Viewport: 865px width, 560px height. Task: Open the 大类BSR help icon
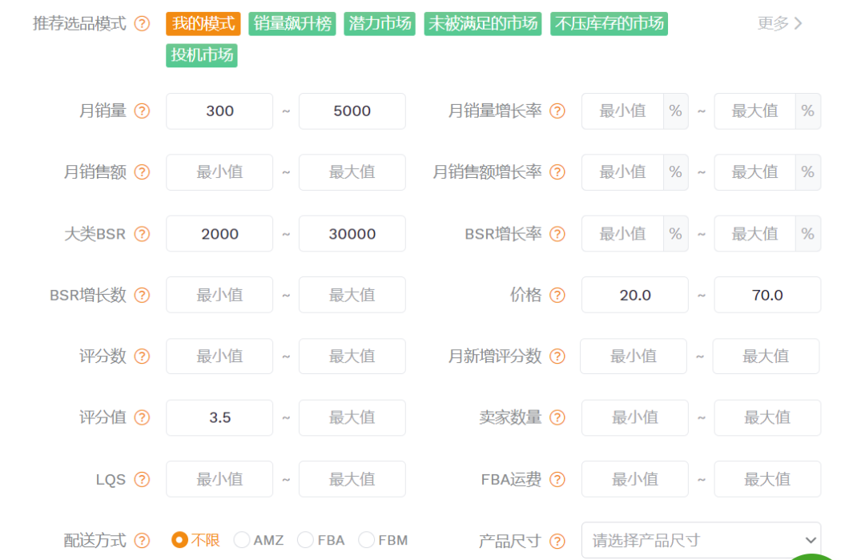142,233
